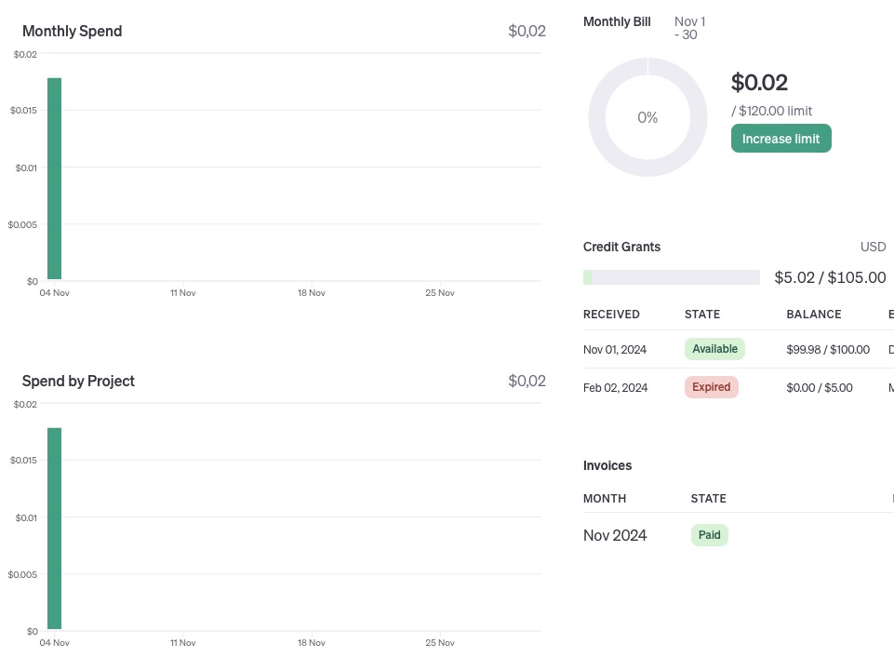This screenshot has height=671, width=894.
Task: Select the Available status badge
Action: (714, 349)
